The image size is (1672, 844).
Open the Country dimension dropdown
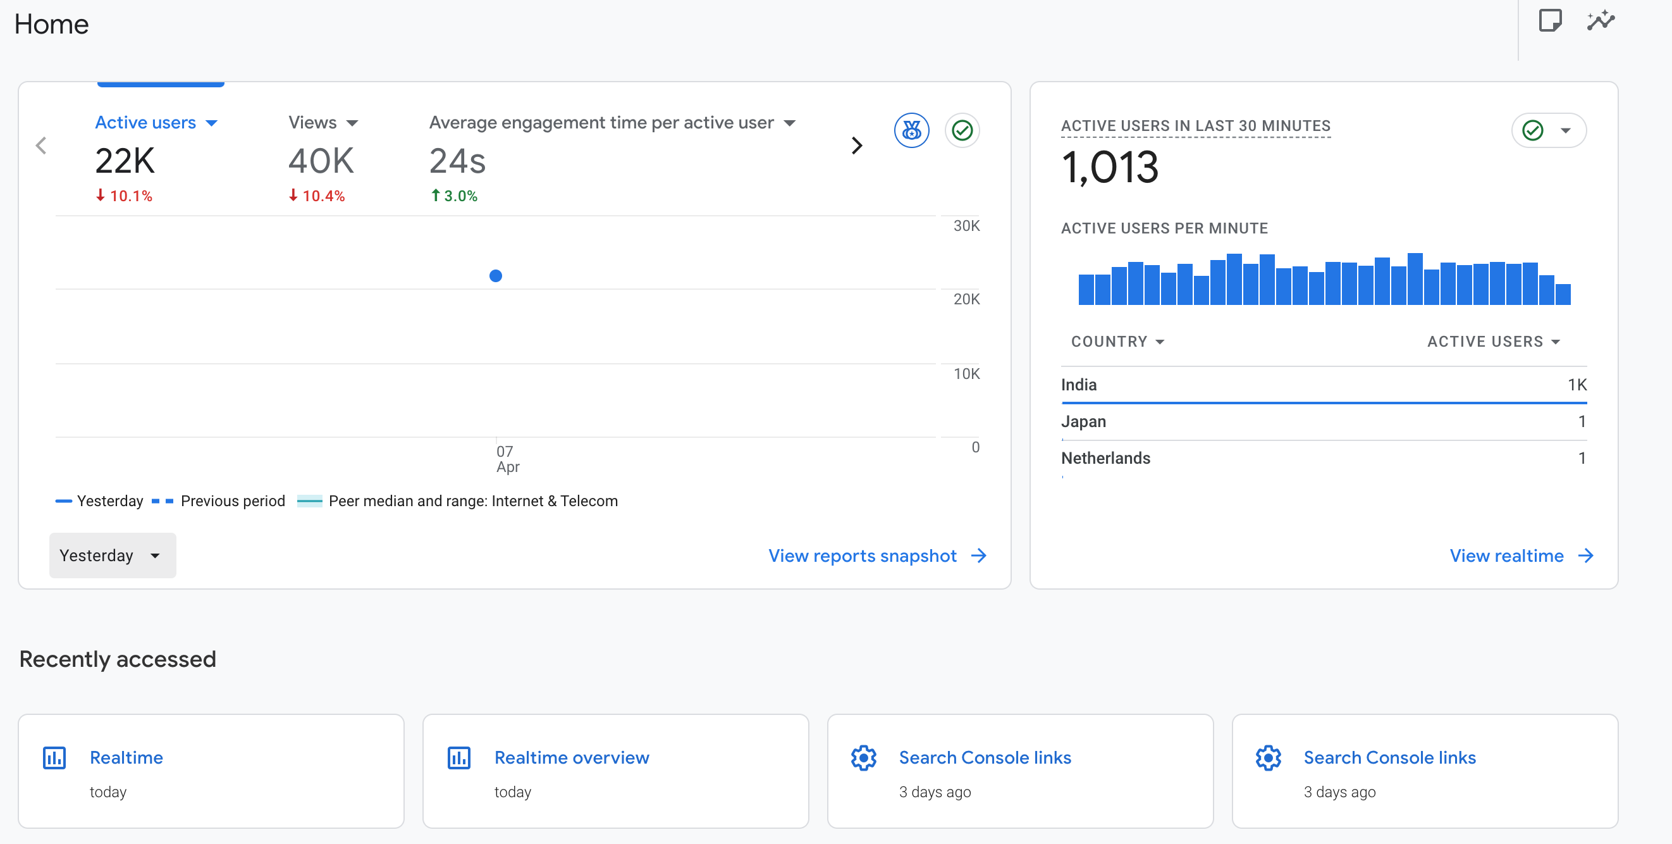point(1117,342)
